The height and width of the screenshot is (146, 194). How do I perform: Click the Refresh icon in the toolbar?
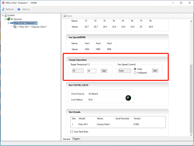click(4, 9)
